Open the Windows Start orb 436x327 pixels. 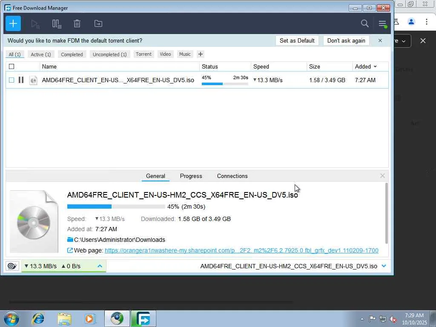coord(11,318)
